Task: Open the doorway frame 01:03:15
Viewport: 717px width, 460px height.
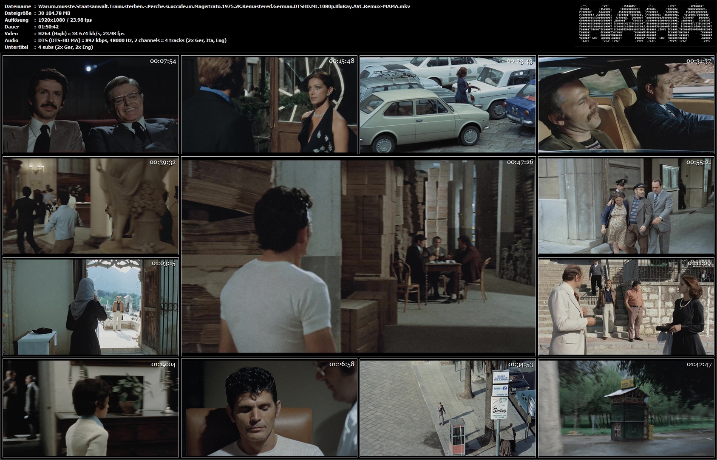Action: tap(91, 307)
